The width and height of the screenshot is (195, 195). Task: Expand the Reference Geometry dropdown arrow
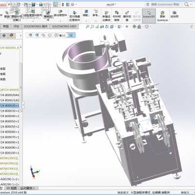point(96,21)
